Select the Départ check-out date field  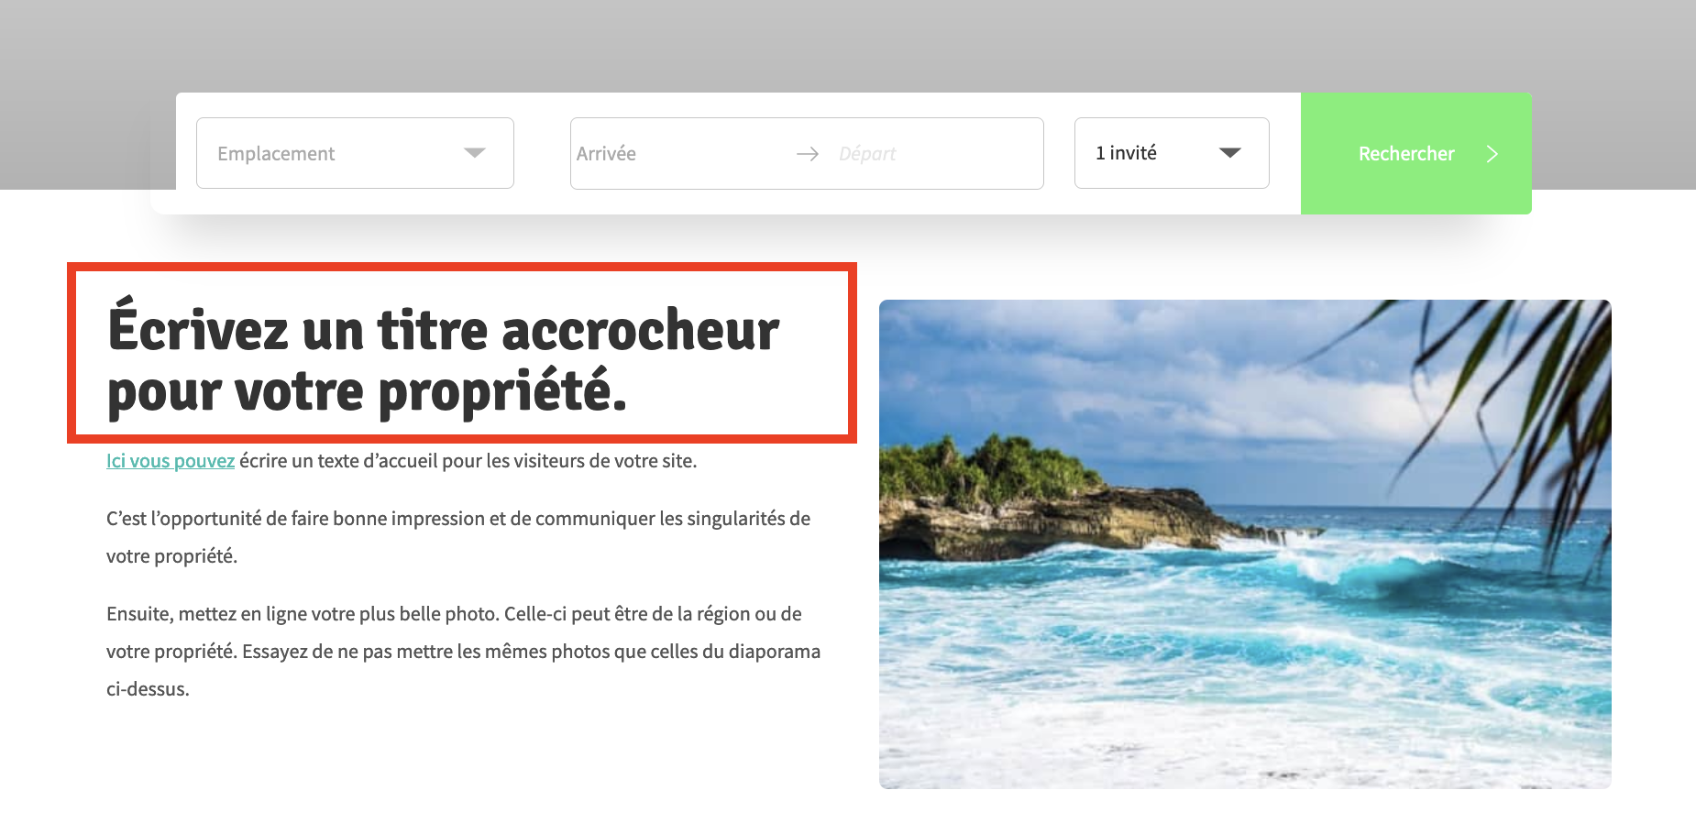(x=935, y=154)
